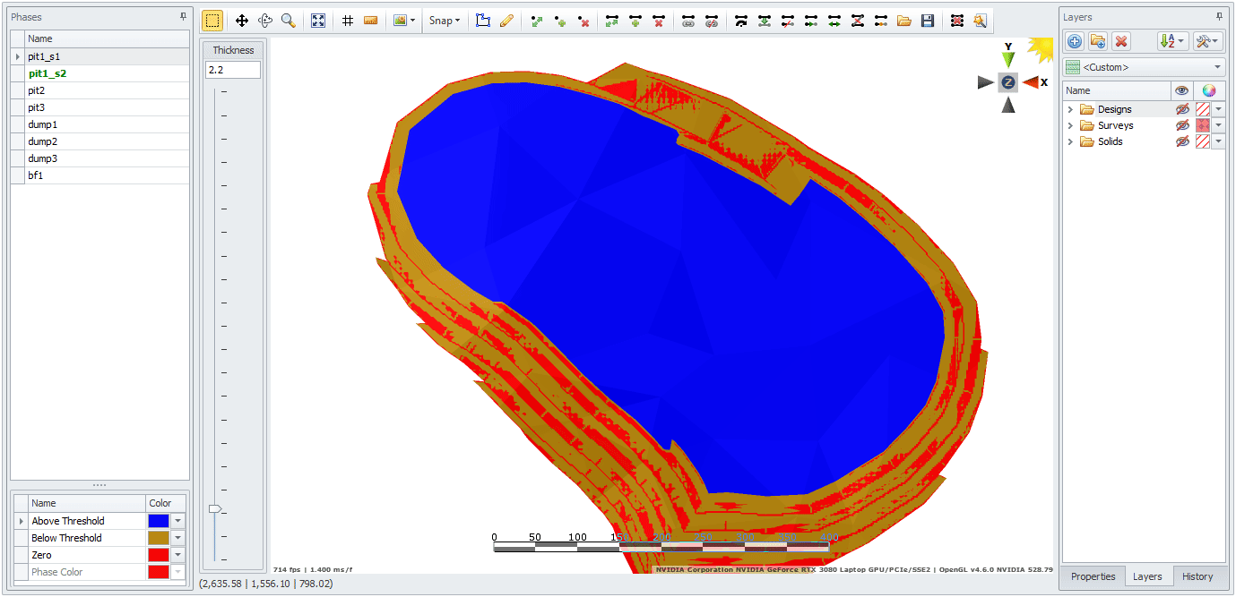This screenshot has height=597, width=1236.
Task: Expand the Solids layer folder
Action: tap(1070, 141)
